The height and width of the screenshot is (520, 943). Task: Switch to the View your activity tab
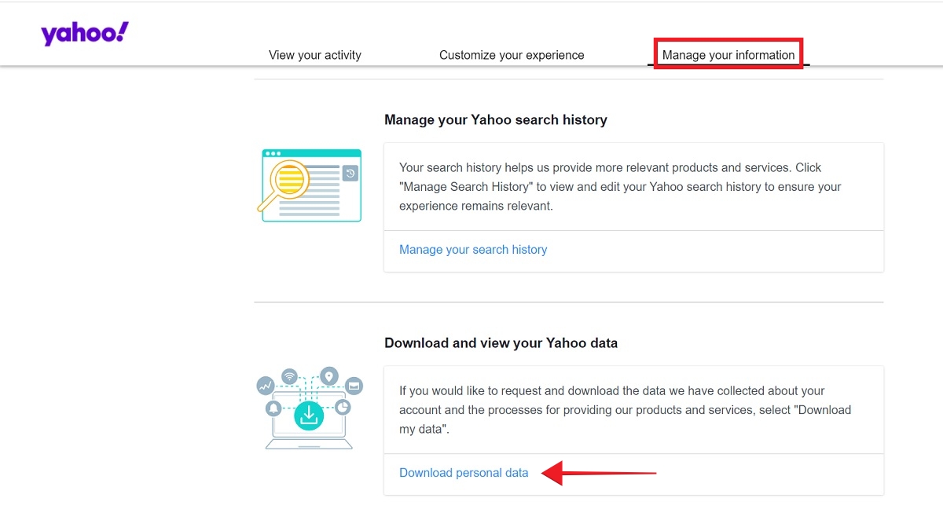pyautogui.click(x=315, y=55)
